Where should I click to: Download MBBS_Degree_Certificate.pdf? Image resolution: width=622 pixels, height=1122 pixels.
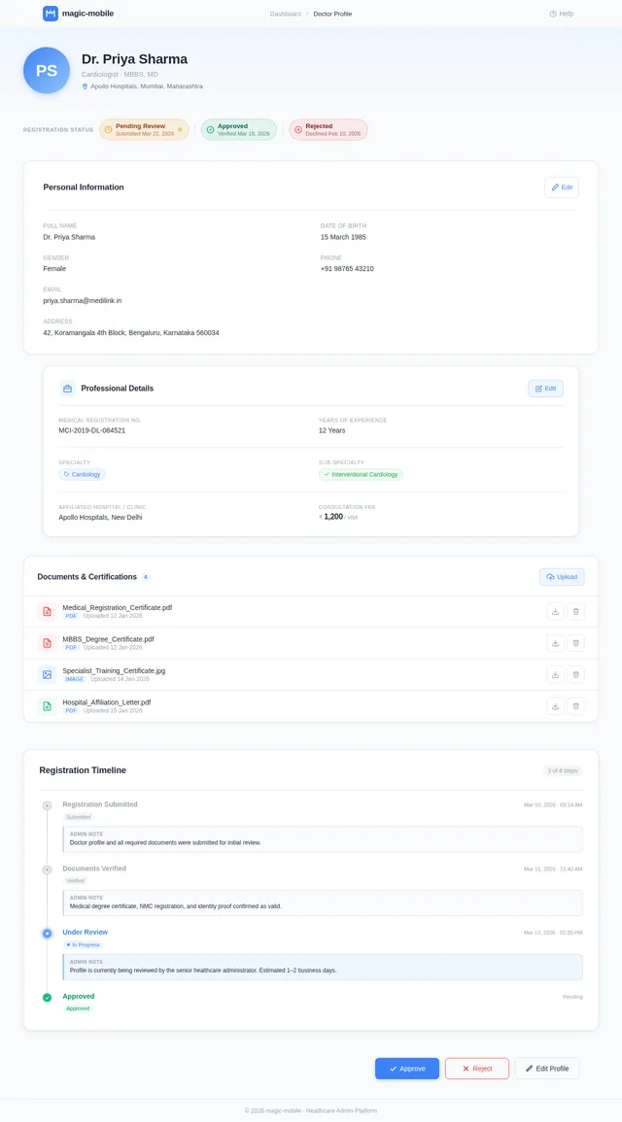coord(555,643)
